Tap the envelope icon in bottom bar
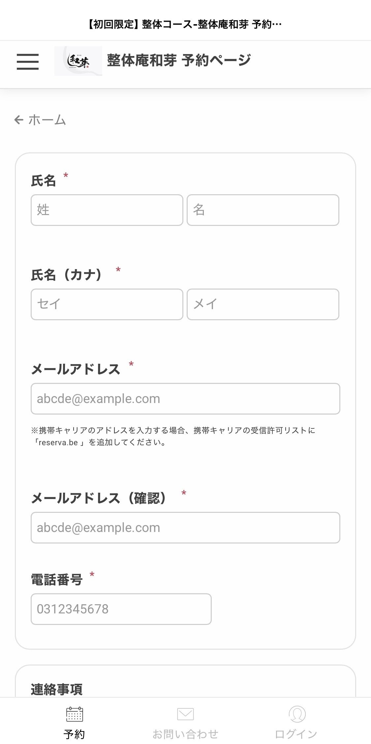 click(185, 714)
